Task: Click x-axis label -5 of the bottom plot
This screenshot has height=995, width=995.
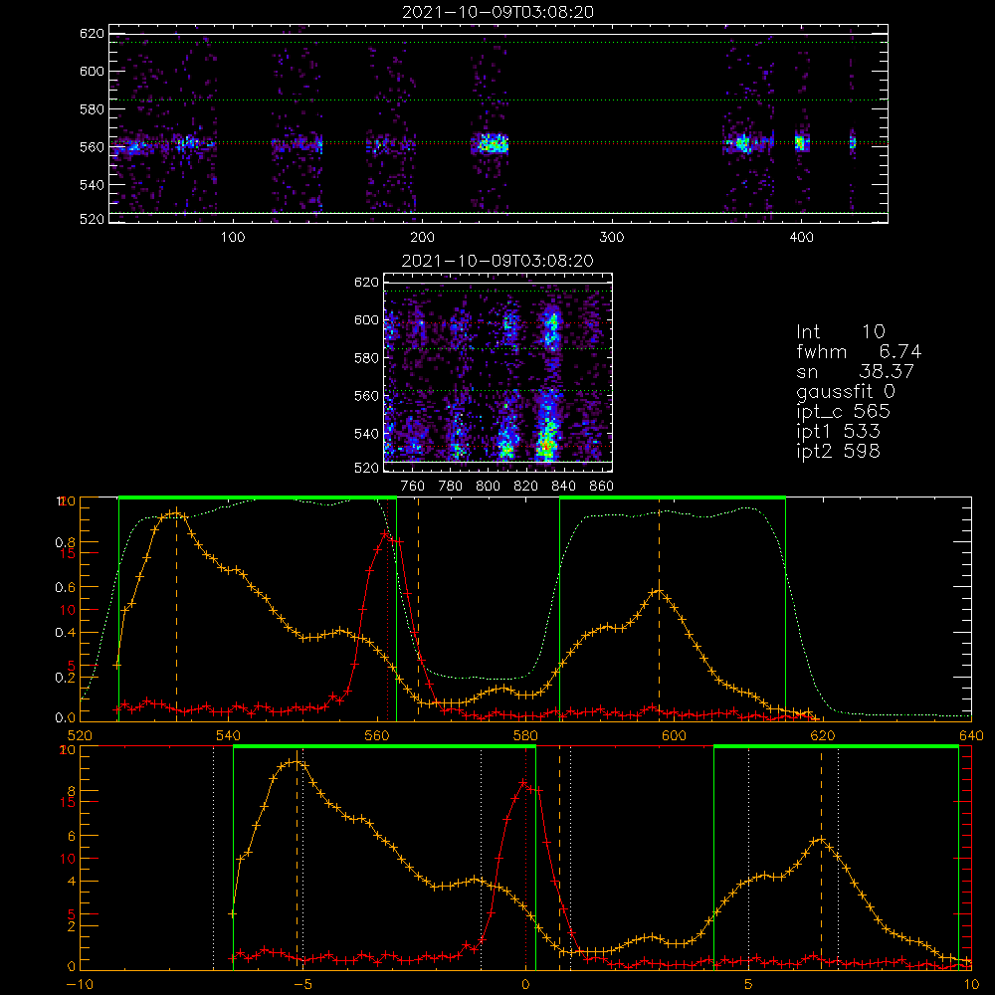Action: tap(302, 985)
